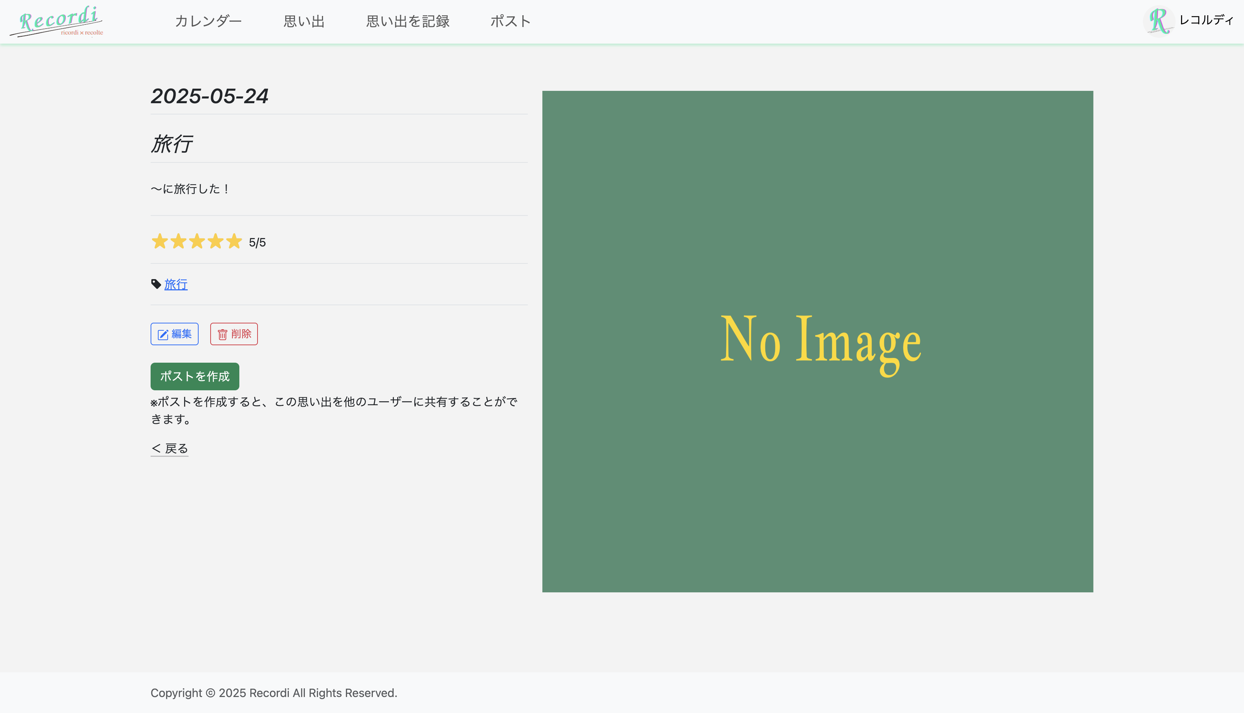Go back with the < 戻る link
This screenshot has height=713, width=1244.
170,448
